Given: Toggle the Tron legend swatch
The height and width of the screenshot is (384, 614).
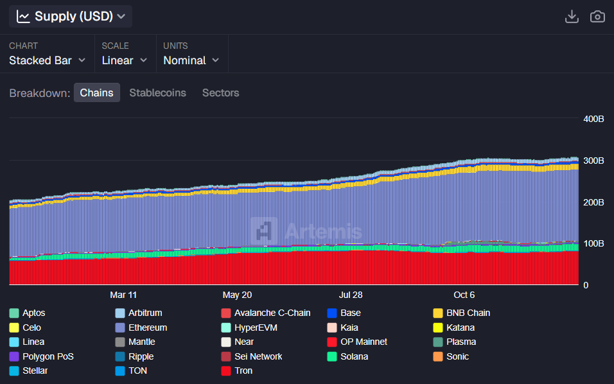Looking at the screenshot, I should [x=226, y=371].
